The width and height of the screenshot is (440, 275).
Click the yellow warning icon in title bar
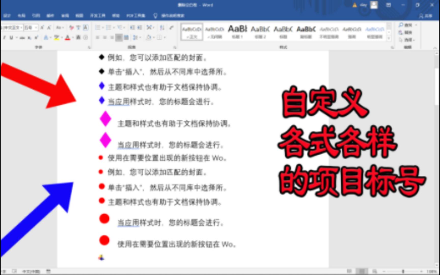355,5
